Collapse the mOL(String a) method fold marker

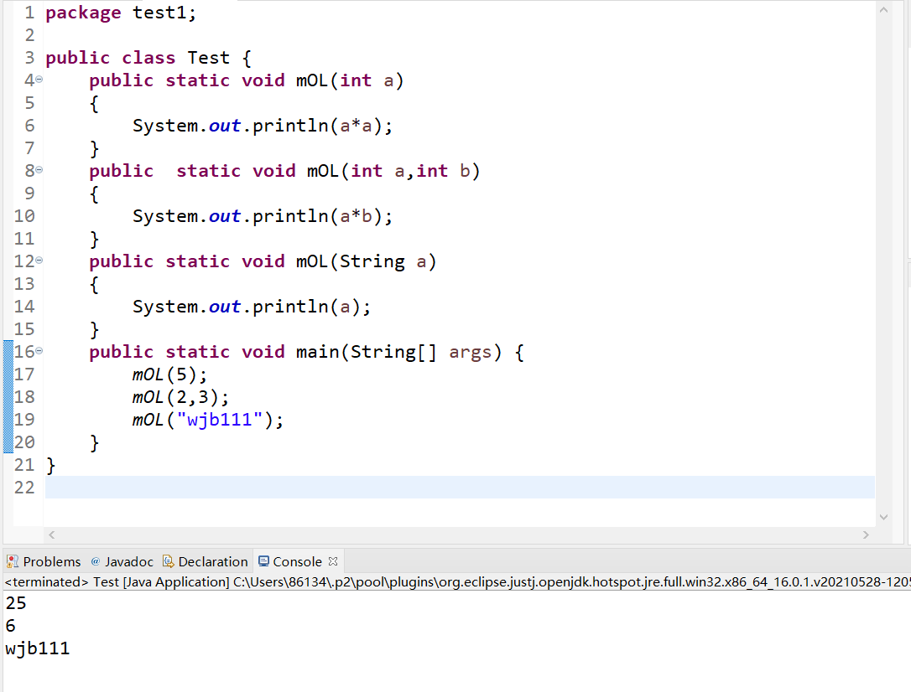39,261
